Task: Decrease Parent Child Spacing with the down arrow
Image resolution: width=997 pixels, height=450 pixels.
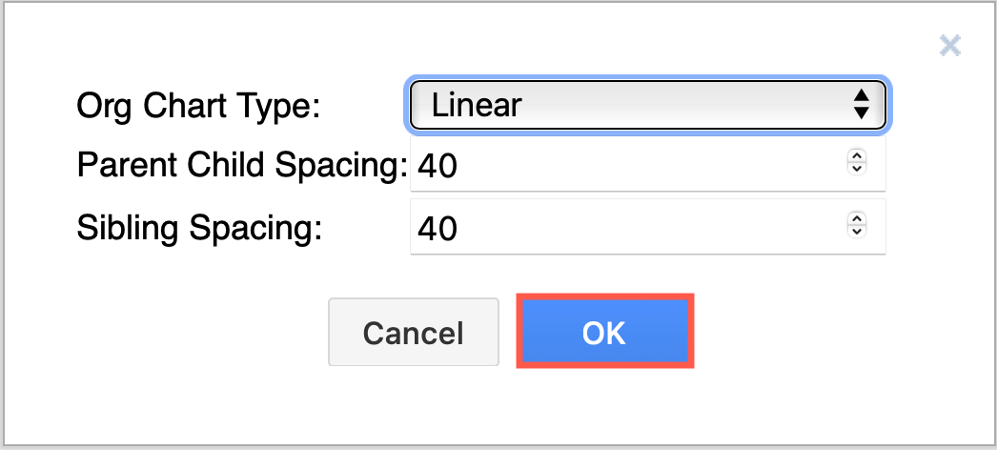Action: point(856,169)
